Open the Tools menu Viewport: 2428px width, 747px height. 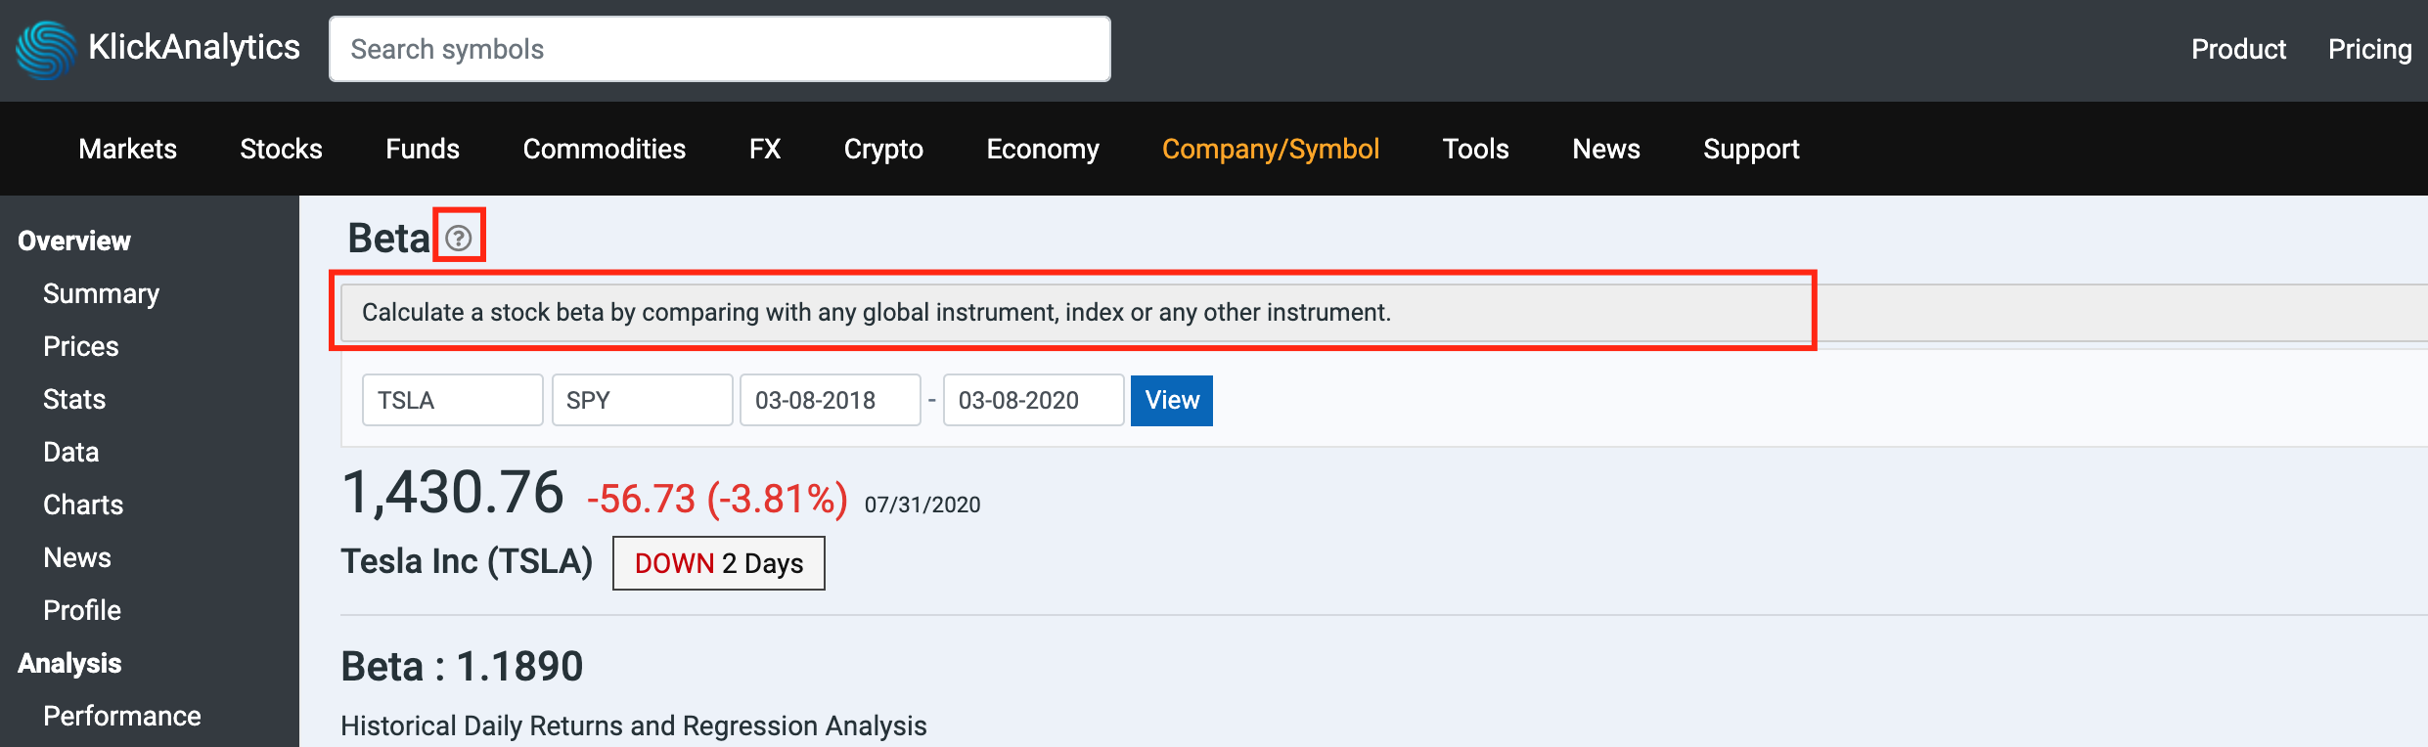[1476, 149]
